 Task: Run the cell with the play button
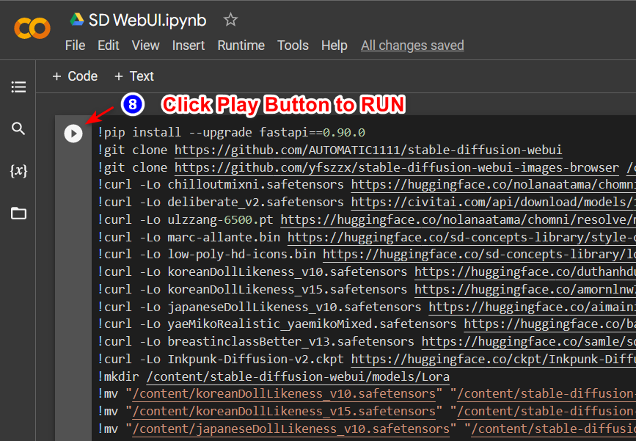point(73,134)
